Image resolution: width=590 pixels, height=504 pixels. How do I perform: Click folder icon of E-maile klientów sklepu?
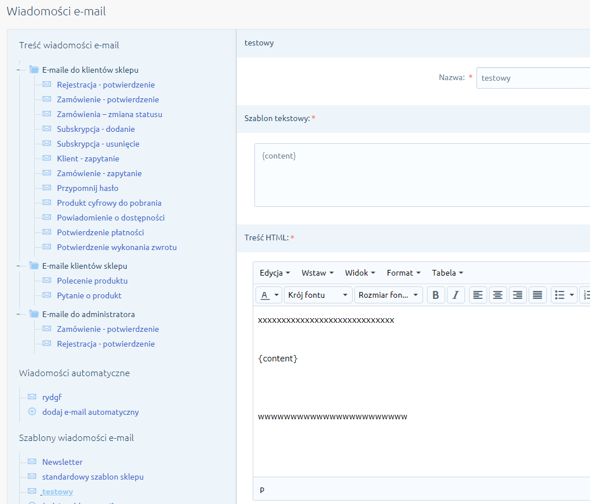34,266
